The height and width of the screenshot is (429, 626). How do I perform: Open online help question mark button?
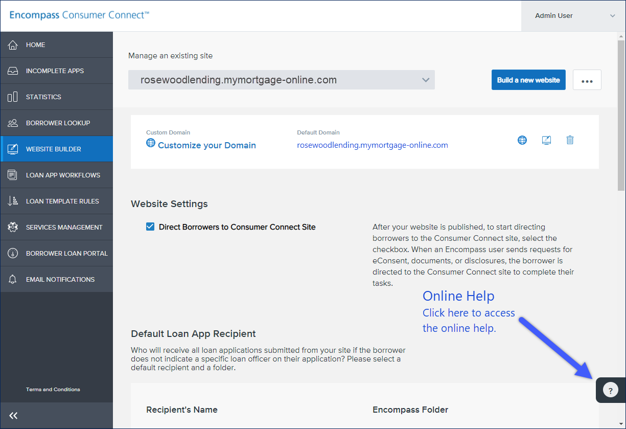(611, 391)
